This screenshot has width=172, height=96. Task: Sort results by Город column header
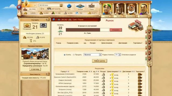(63, 71)
